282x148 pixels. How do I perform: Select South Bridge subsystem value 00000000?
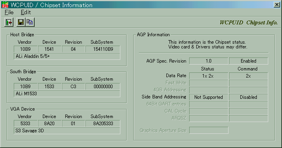[103, 87]
